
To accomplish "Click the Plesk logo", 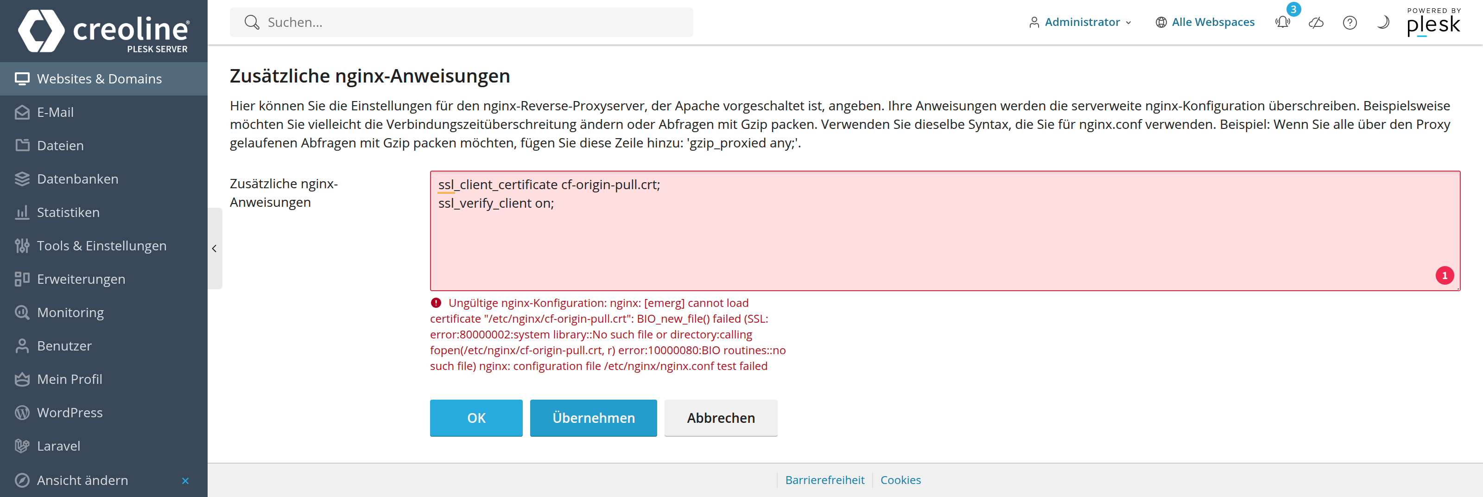I will pyautogui.click(x=1433, y=23).
